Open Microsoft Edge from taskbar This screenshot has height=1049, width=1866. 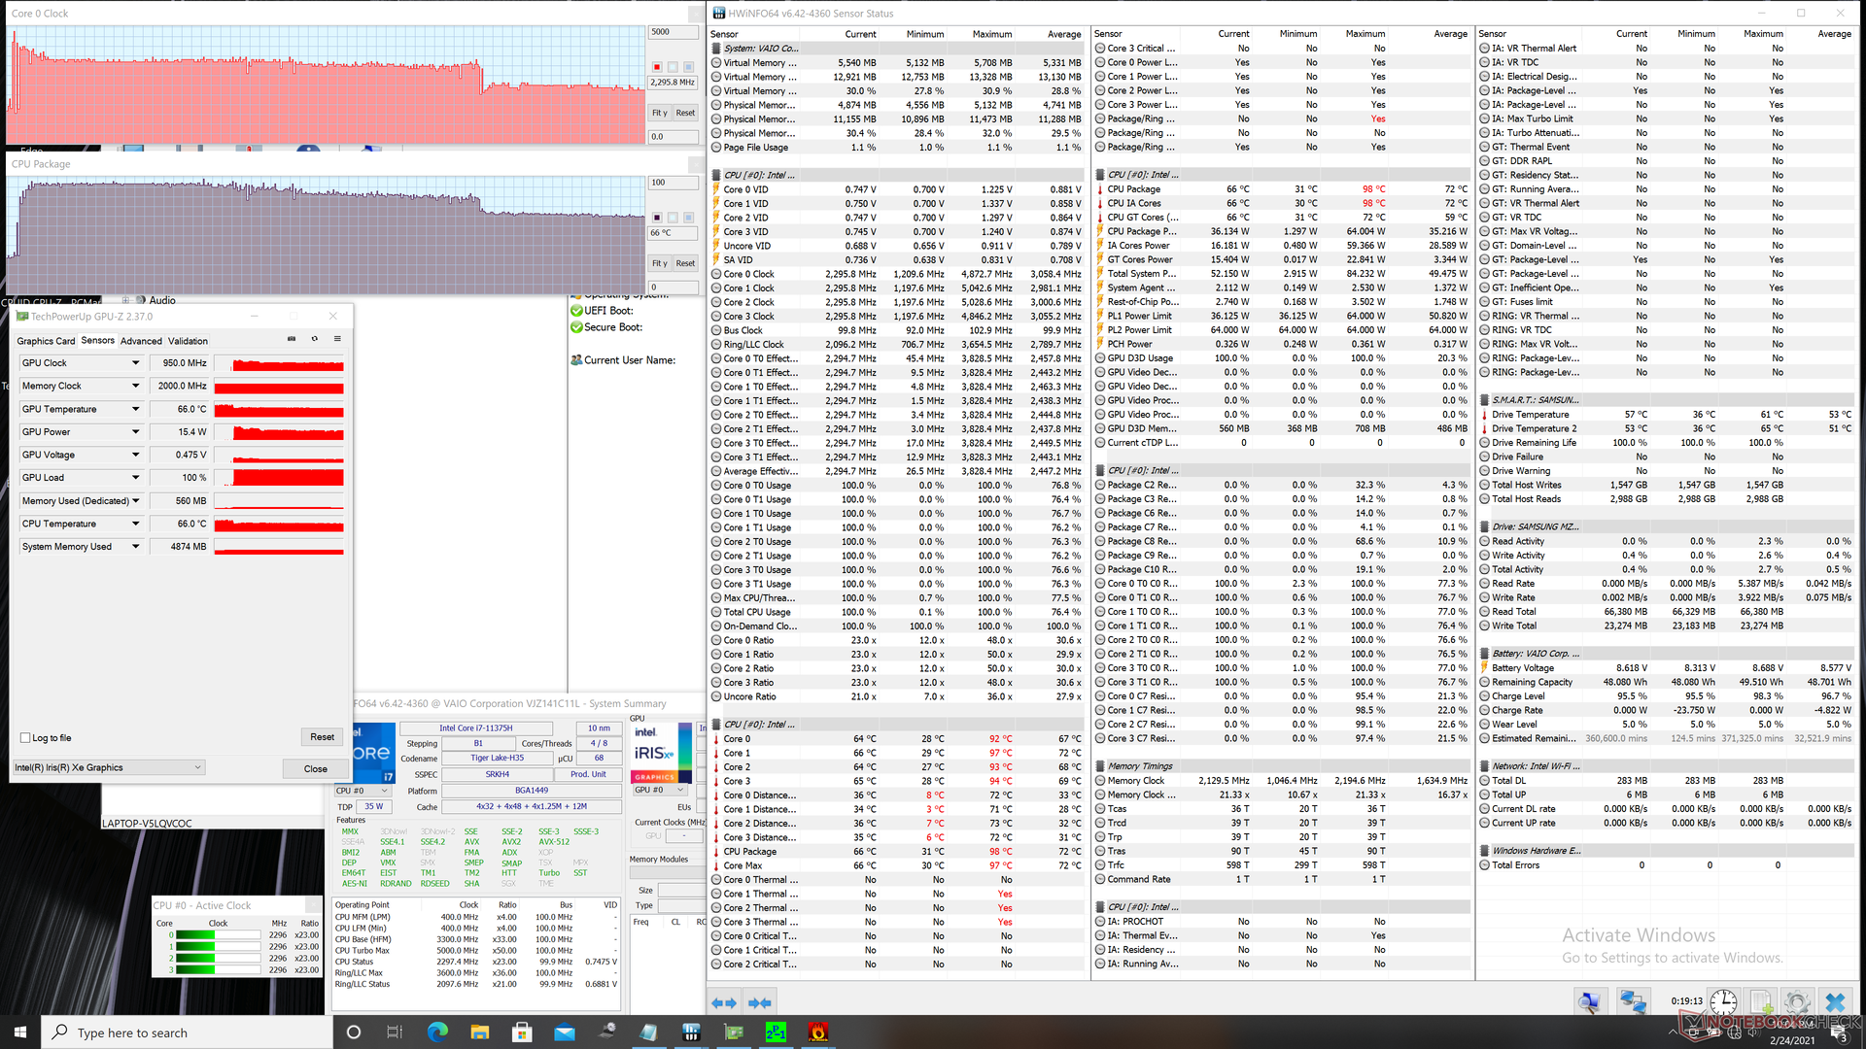tap(437, 1032)
